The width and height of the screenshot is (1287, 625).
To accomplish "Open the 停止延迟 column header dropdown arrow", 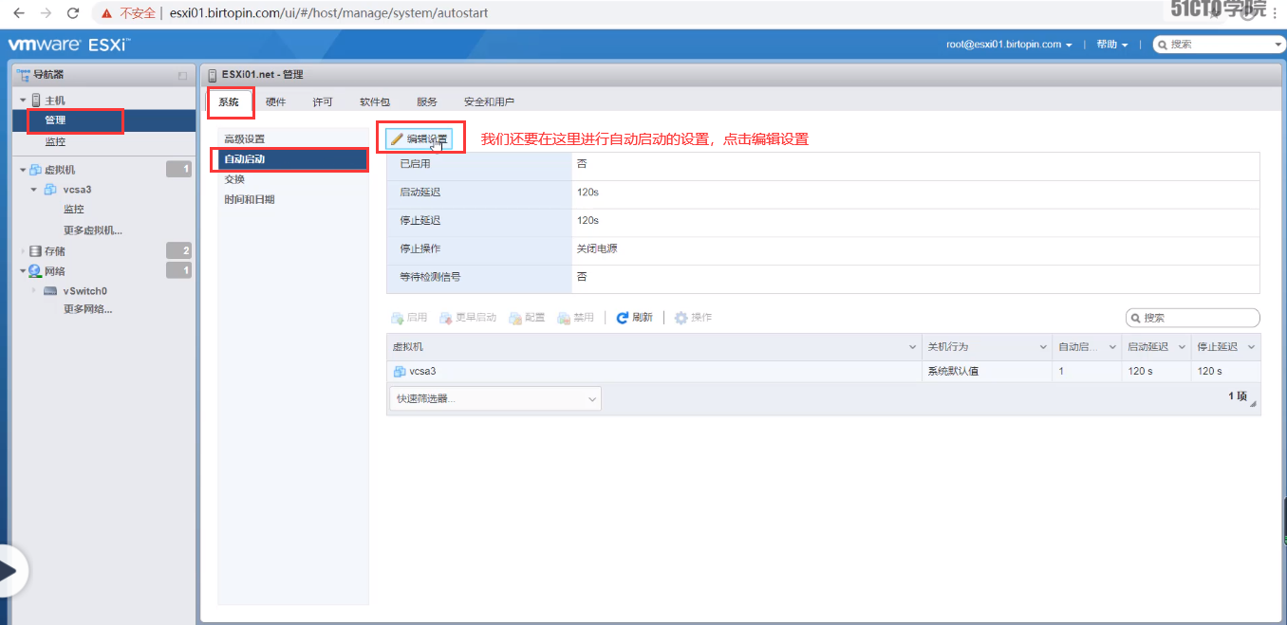I will 1251,347.
